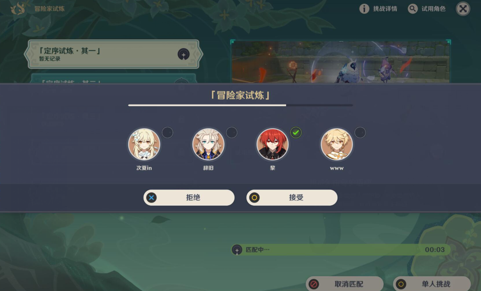The height and width of the screenshot is (291, 481).
Task: Click the ready indicator next to www
Action: pos(360,132)
